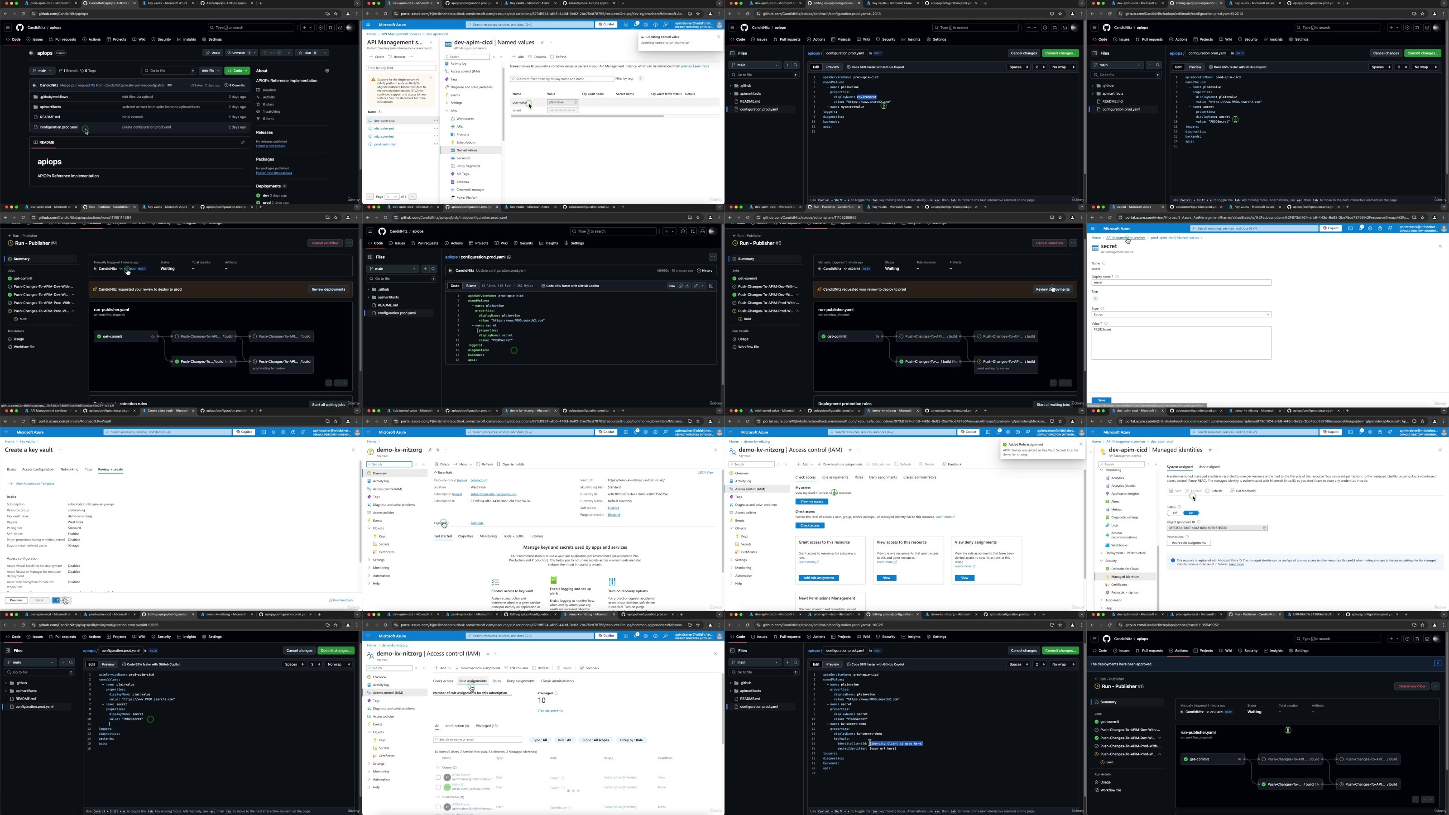
Task: Click the named values table horizontal scrollbar
Action: pos(587,116)
